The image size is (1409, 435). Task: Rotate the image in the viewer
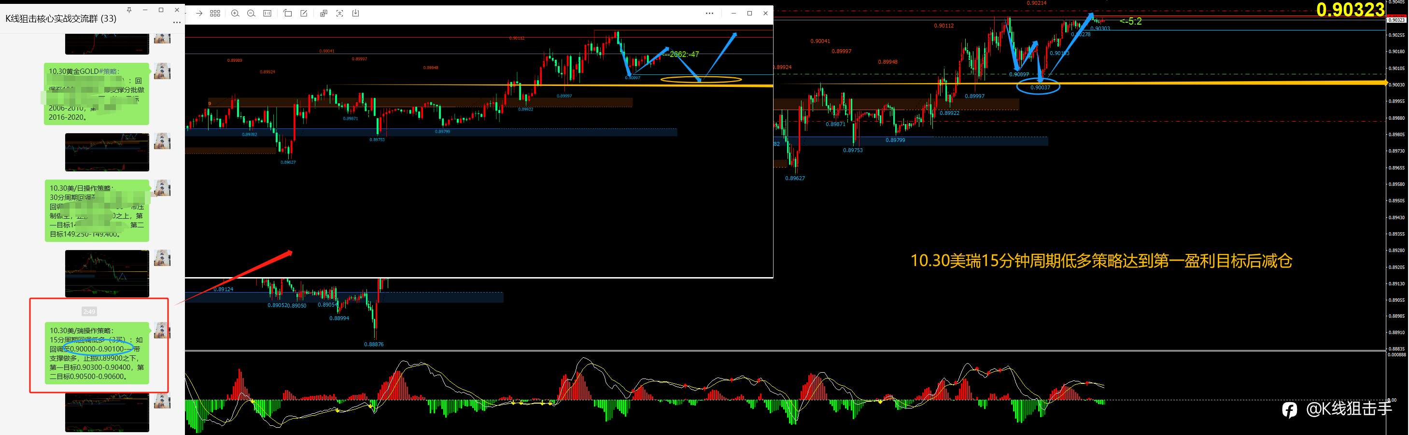[288, 13]
